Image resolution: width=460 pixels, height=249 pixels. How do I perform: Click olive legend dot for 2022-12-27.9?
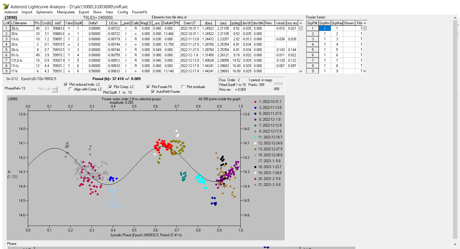255,149
